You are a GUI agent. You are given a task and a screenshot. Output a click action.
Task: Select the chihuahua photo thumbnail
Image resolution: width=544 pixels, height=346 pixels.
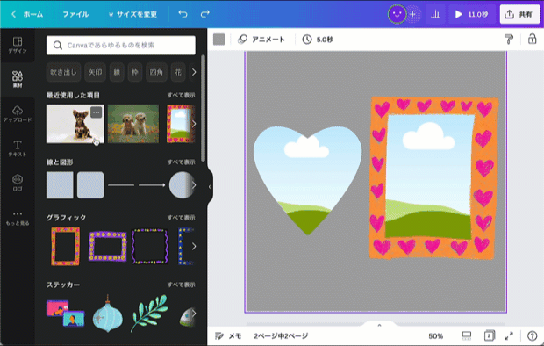75,124
